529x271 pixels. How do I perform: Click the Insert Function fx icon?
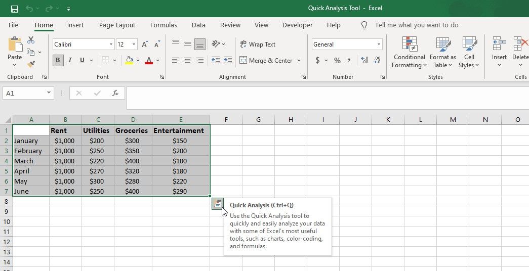pyautogui.click(x=115, y=93)
